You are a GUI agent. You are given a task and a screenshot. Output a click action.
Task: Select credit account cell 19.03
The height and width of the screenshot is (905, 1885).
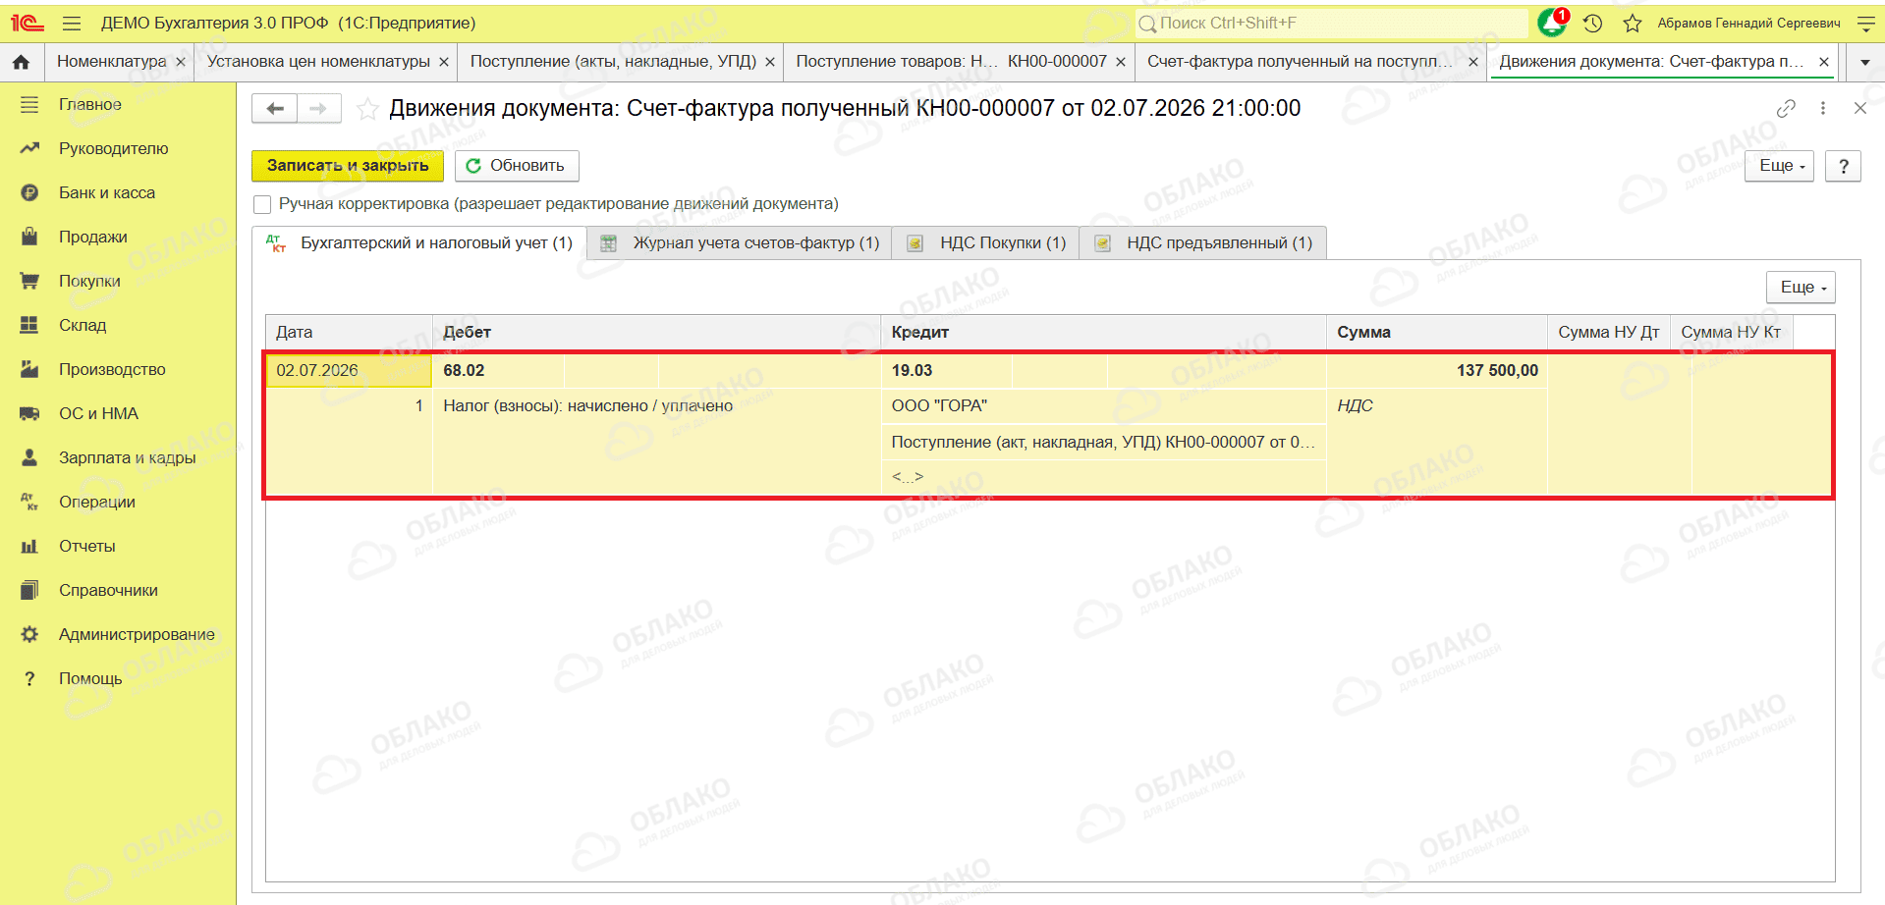pos(947,371)
